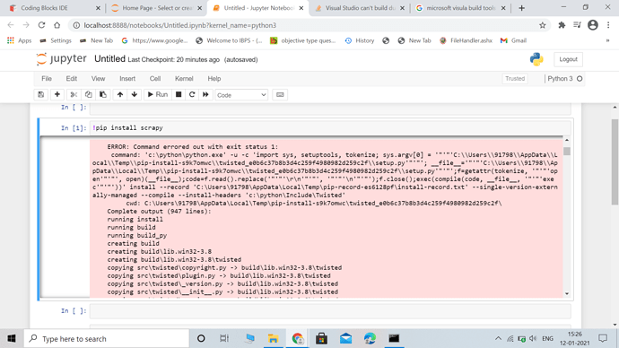Move selected cell down with arrow
This screenshot has width=619, height=348.
coord(135,95)
